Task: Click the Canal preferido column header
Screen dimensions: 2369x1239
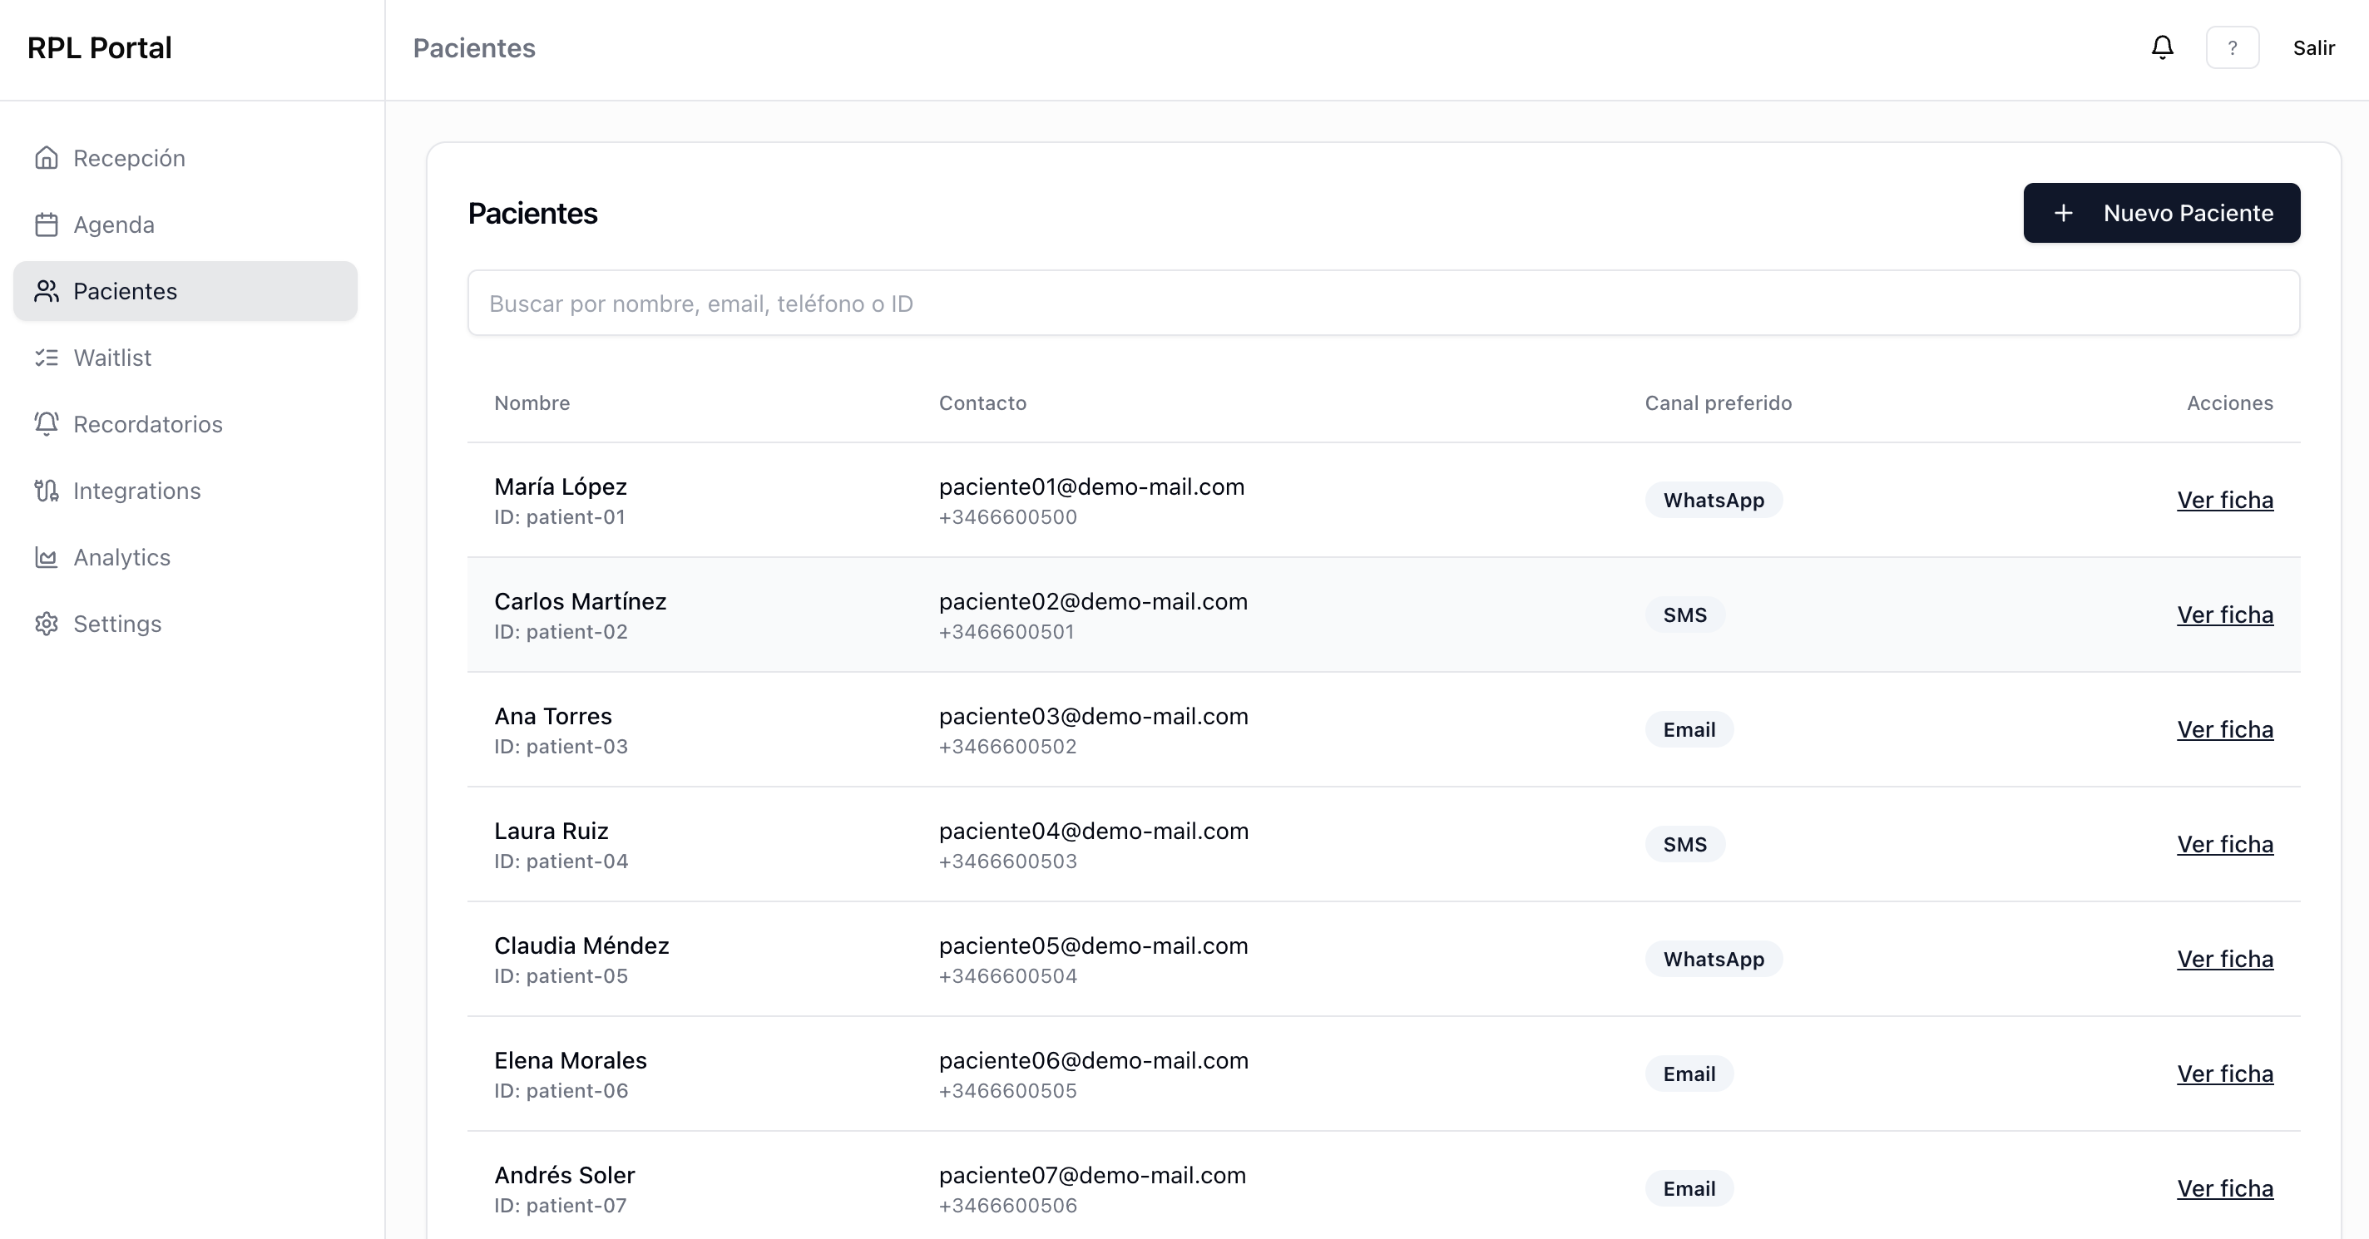Action: tap(1718, 402)
